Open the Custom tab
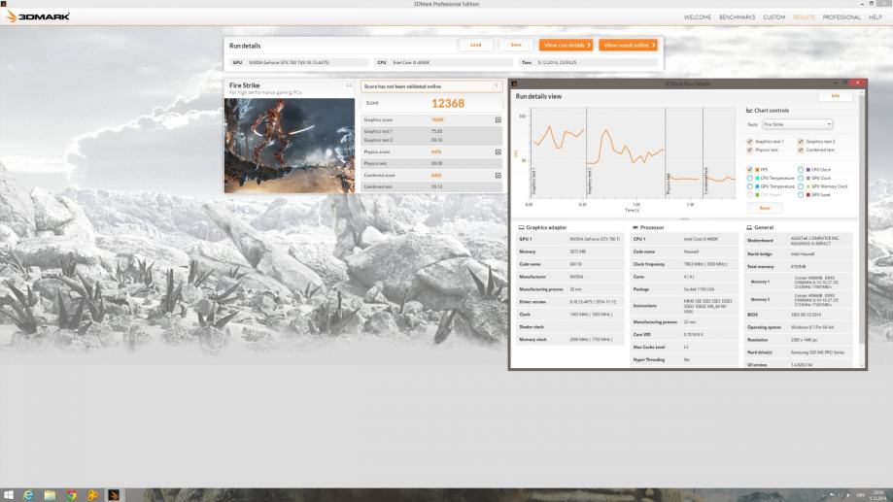Image resolution: width=893 pixels, height=502 pixels. point(774,17)
